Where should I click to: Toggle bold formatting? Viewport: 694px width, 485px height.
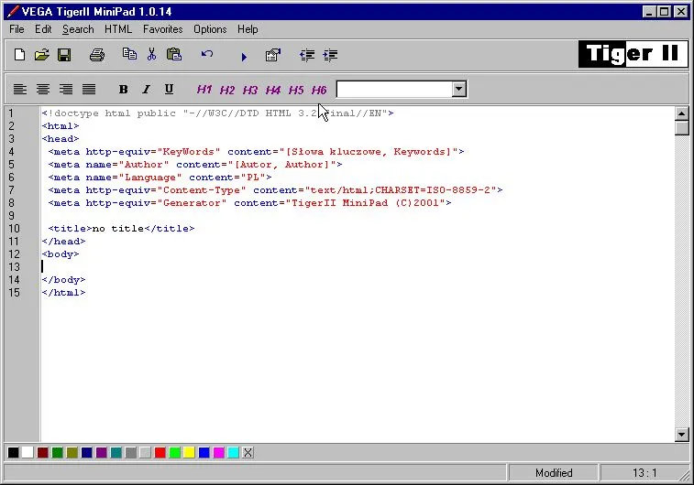pyautogui.click(x=124, y=90)
